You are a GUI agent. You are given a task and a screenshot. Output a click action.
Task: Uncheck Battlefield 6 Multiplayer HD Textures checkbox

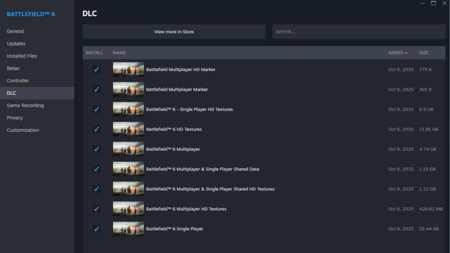96,209
